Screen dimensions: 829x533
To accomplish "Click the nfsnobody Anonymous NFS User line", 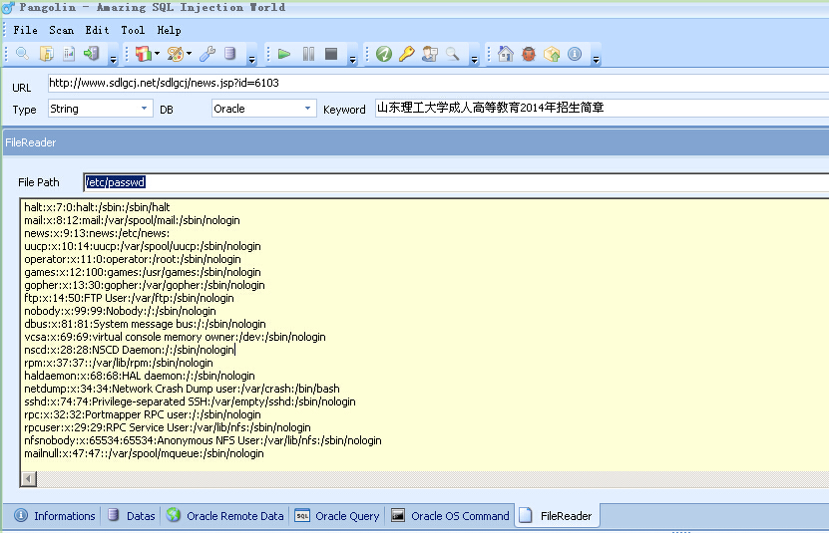I will point(203,440).
